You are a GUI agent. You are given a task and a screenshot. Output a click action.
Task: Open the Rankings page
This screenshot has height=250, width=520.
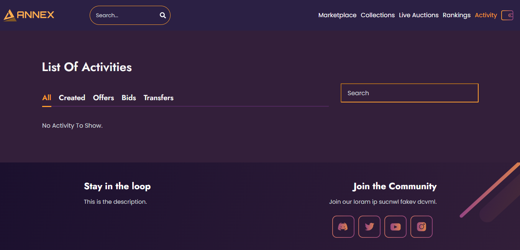tap(456, 15)
